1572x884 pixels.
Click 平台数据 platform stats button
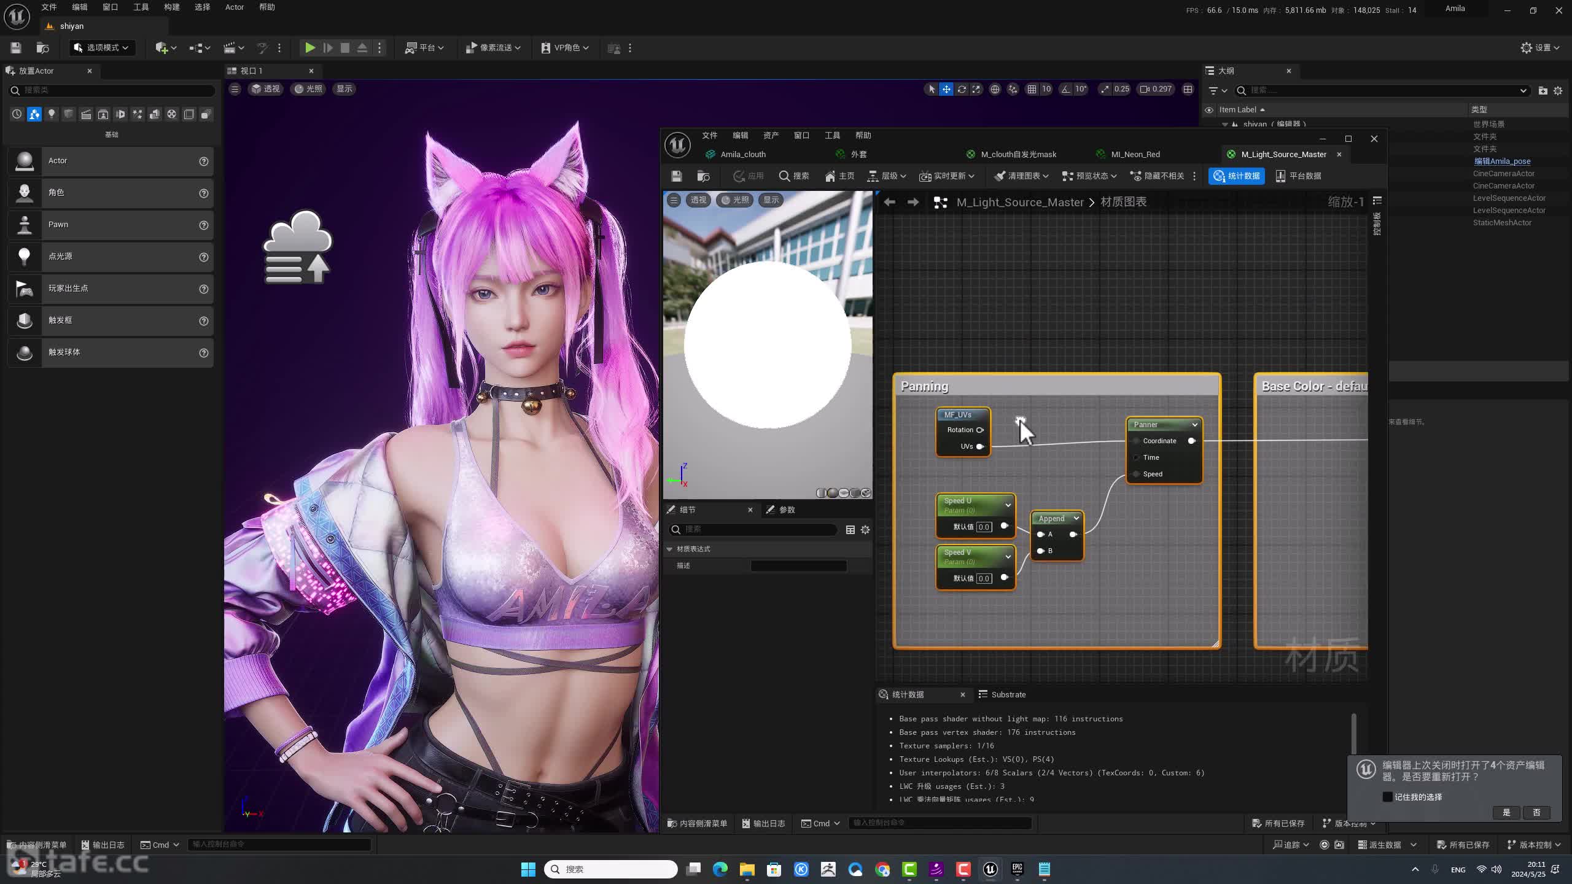[x=1298, y=176]
